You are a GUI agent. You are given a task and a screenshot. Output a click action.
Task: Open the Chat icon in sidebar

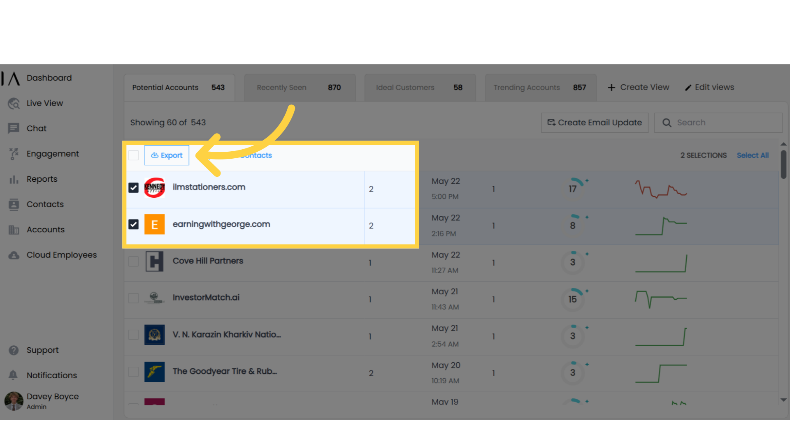(14, 128)
